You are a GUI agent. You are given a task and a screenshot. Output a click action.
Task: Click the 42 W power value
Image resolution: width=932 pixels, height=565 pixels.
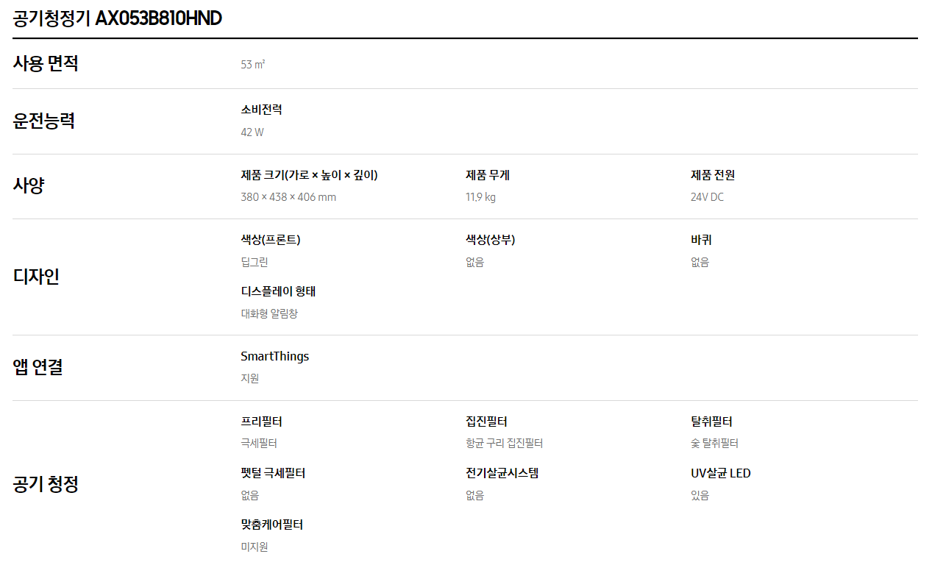coord(252,132)
